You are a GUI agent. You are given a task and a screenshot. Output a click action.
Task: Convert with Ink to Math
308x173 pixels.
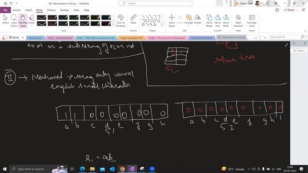[226, 21]
